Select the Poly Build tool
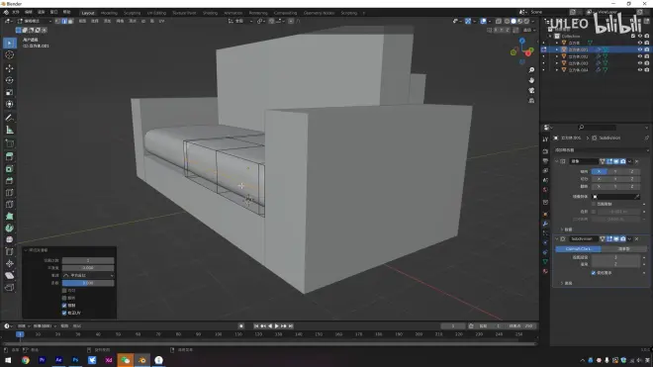The width and height of the screenshot is (653, 367). coord(10,217)
